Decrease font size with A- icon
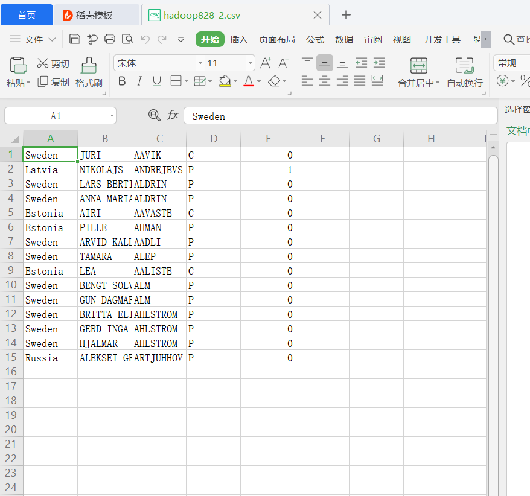The width and height of the screenshot is (530, 496). click(x=283, y=63)
